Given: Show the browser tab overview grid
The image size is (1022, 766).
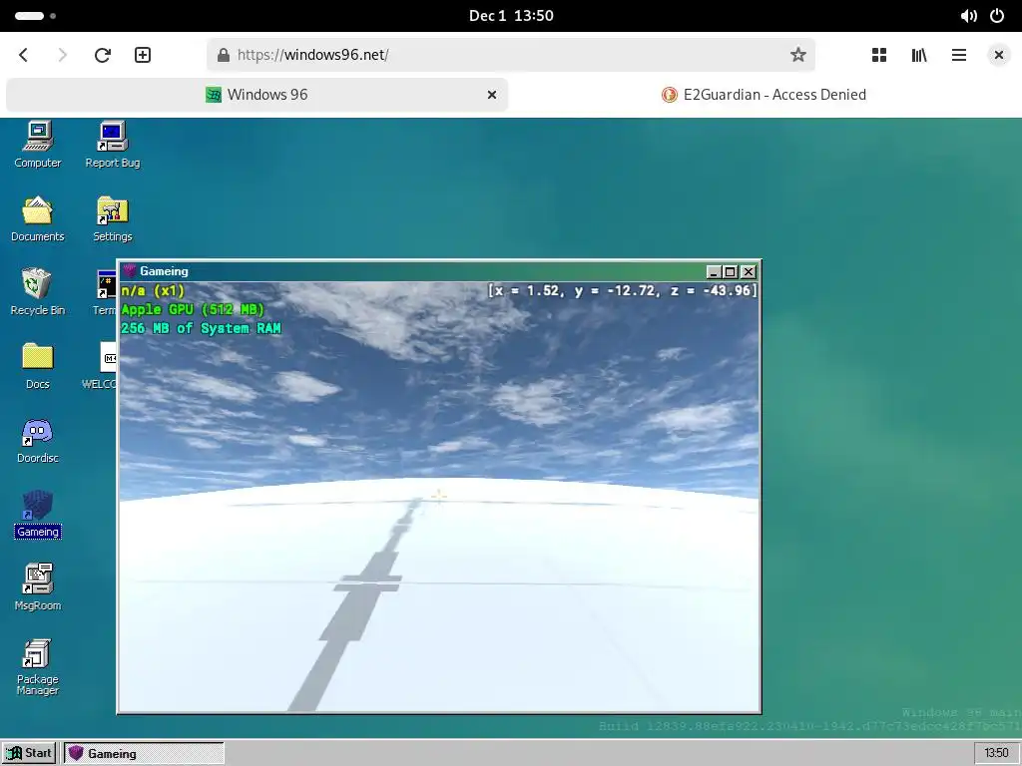Looking at the screenshot, I should pos(879,55).
